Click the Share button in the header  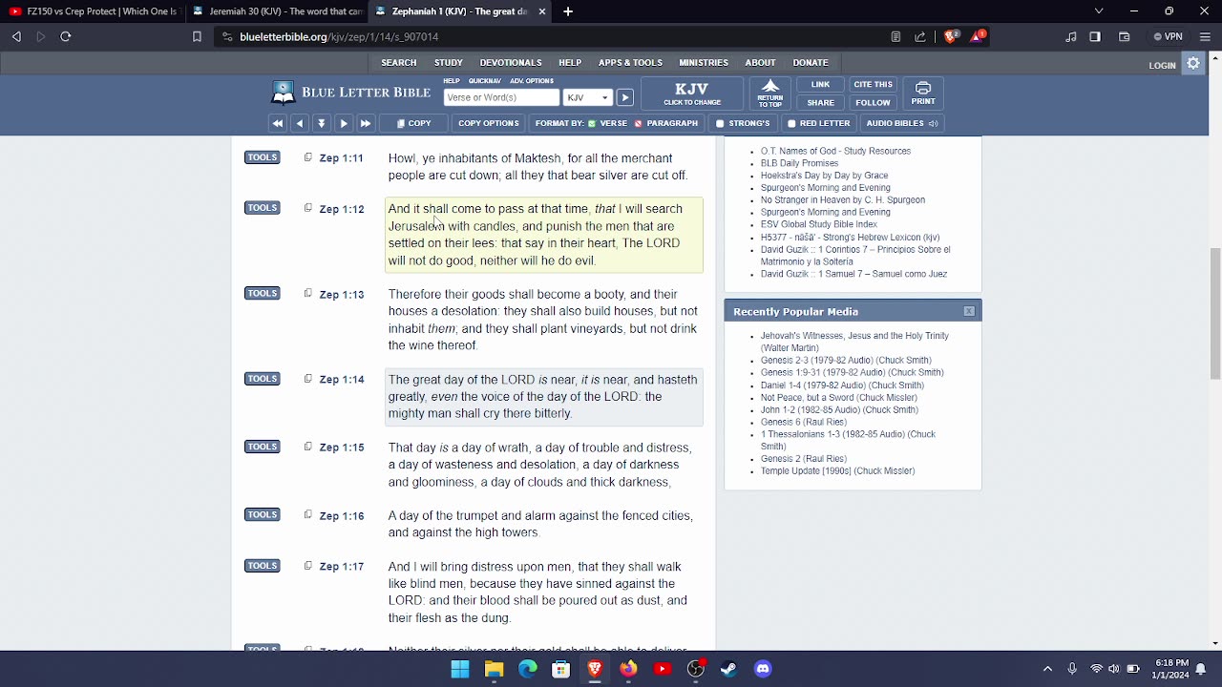click(820, 102)
